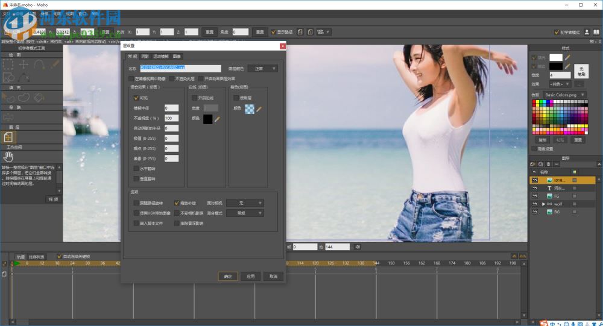Enable the 水平翻转 horizontal flip checkbox
The image size is (603, 326).
point(136,169)
